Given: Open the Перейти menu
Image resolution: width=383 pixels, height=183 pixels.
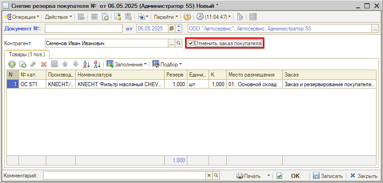Looking at the screenshot, I should [166, 17].
